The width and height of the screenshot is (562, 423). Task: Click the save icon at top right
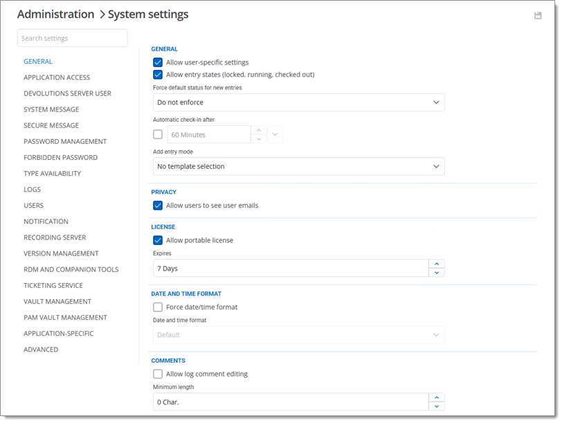pyautogui.click(x=538, y=15)
